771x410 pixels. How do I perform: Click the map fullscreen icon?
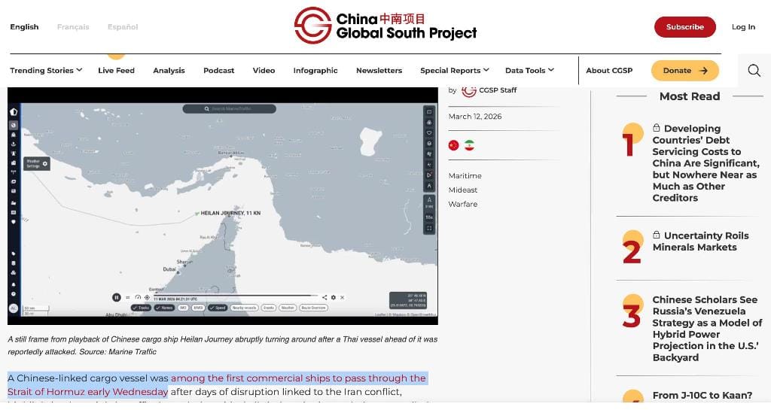429,227
